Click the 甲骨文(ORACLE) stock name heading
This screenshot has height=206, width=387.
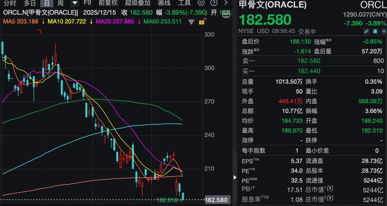coord(273,5)
